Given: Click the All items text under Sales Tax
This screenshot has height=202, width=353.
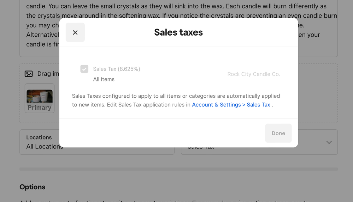Looking at the screenshot, I should coord(104,79).
